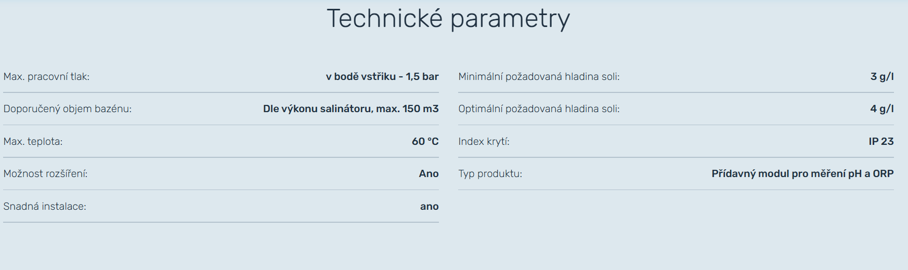Click the 'Index krytí:' label
This screenshot has height=270, width=908.
click(x=484, y=142)
